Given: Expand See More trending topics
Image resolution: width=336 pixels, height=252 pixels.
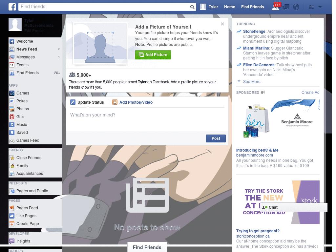Looking at the screenshot, I should 252,82.
